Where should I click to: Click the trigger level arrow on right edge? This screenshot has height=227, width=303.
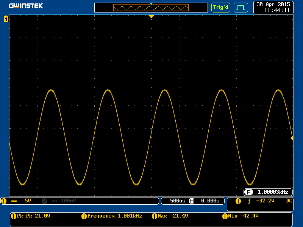tap(292, 138)
